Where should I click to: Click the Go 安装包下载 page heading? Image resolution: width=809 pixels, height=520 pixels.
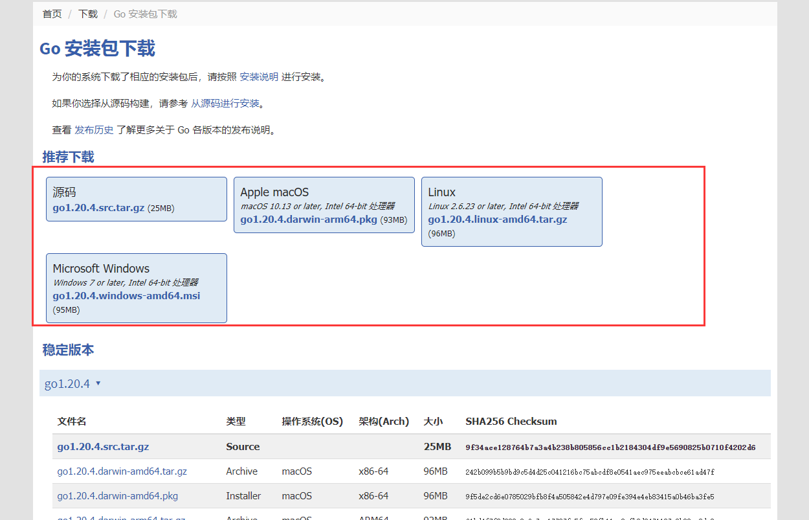pos(98,49)
